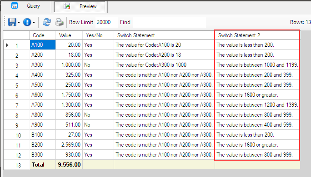This screenshot has width=311, height=177.
Task: Click the Yes/No column header
Action: tap(98, 35)
